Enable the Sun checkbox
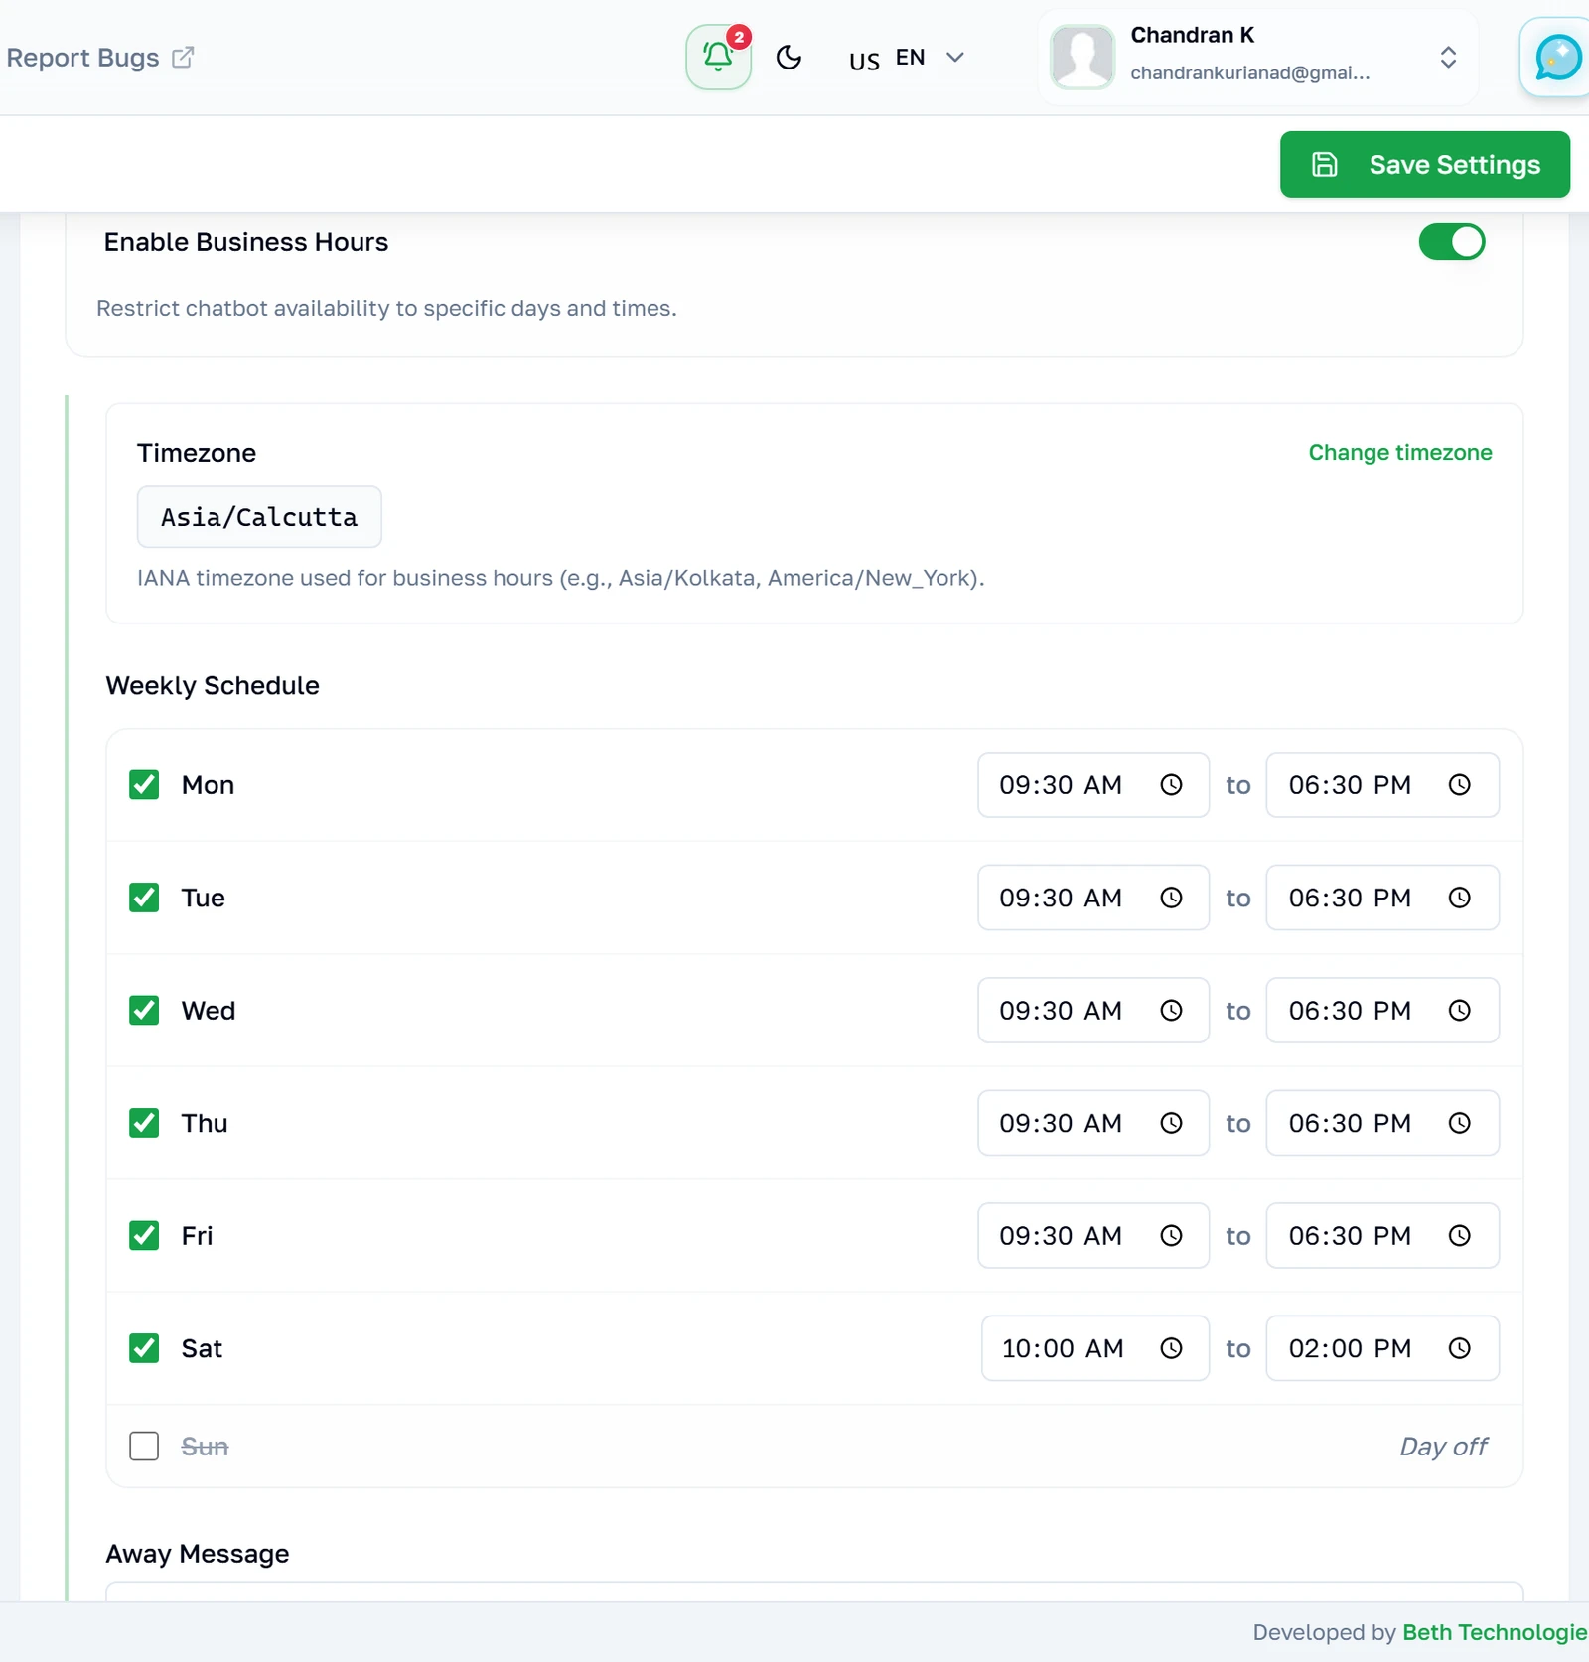The height and width of the screenshot is (1662, 1589). pyautogui.click(x=144, y=1447)
